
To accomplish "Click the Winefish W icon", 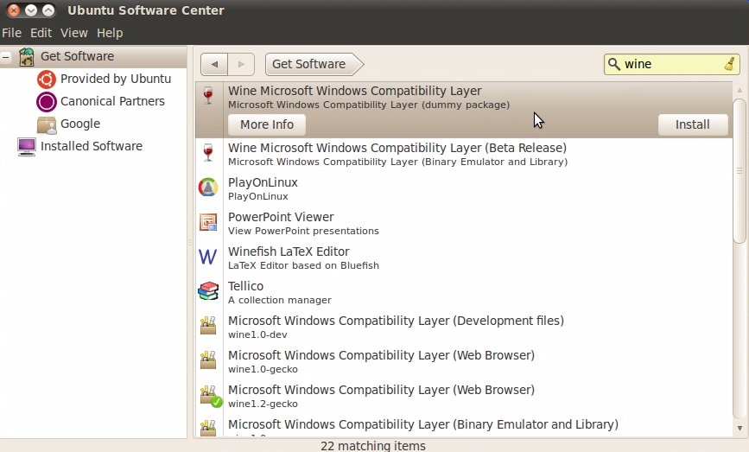I will [208, 257].
